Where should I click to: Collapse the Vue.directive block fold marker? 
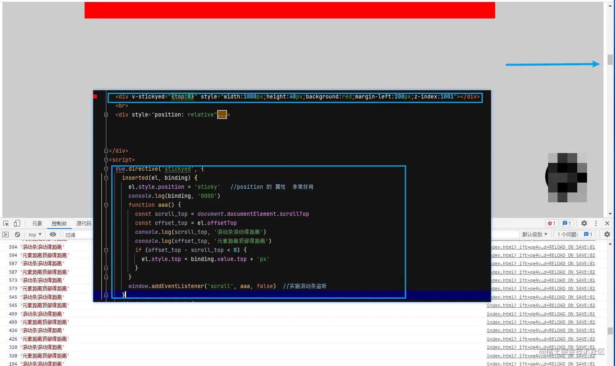point(106,169)
